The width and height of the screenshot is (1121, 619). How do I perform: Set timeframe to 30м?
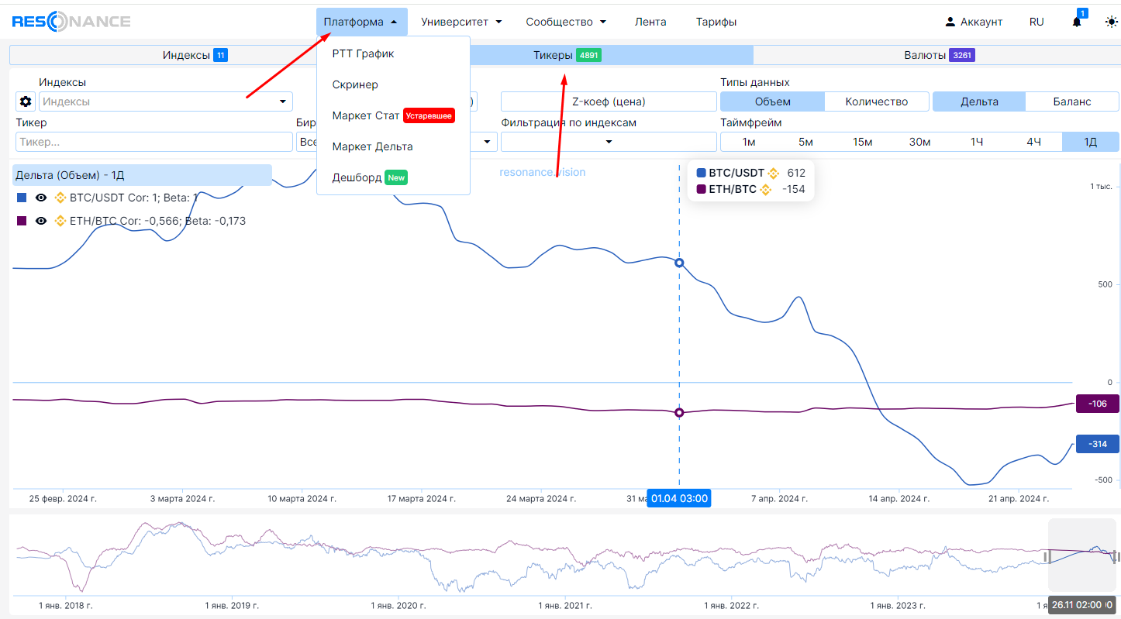pyautogui.click(x=920, y=142)
